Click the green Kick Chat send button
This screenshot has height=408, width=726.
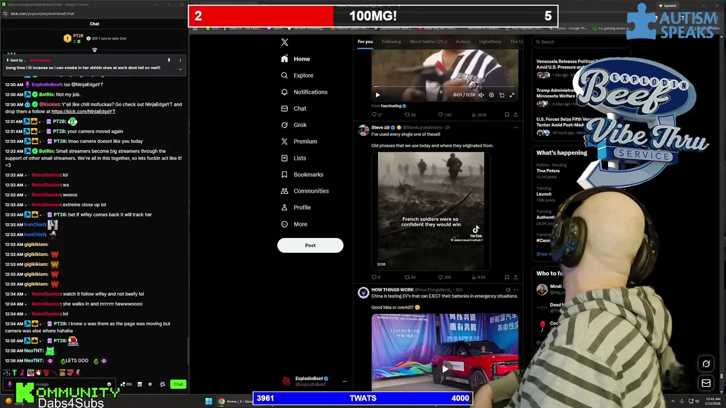tap(178, 384)
